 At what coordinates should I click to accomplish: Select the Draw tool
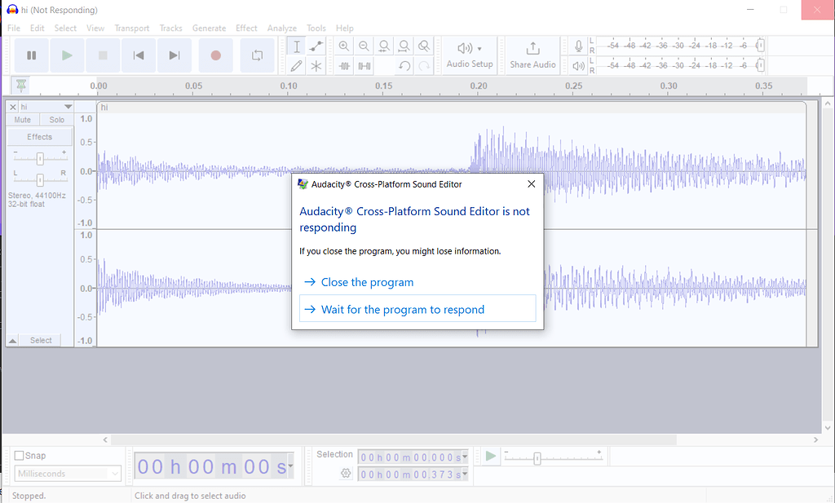click(x=296, y=65)
